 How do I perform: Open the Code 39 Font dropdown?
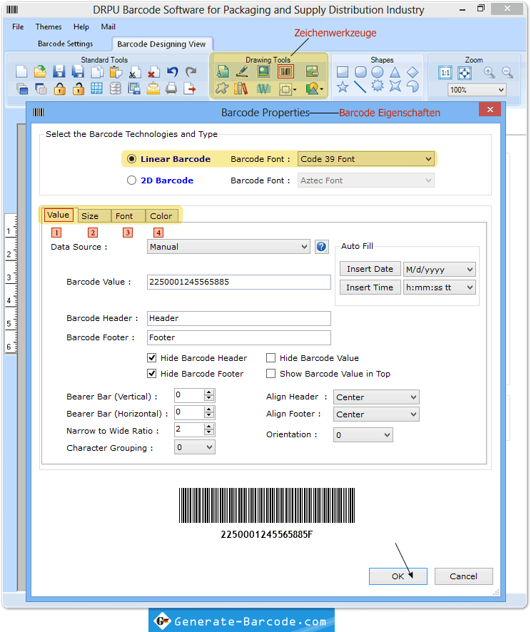pyautogui.click(x=365, y=159)
